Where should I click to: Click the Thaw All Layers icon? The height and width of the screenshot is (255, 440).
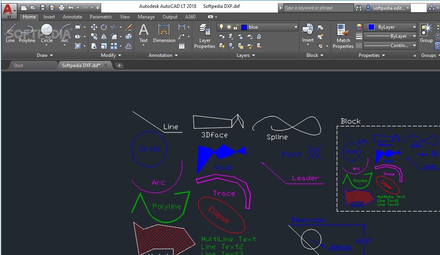pos(241,46)
